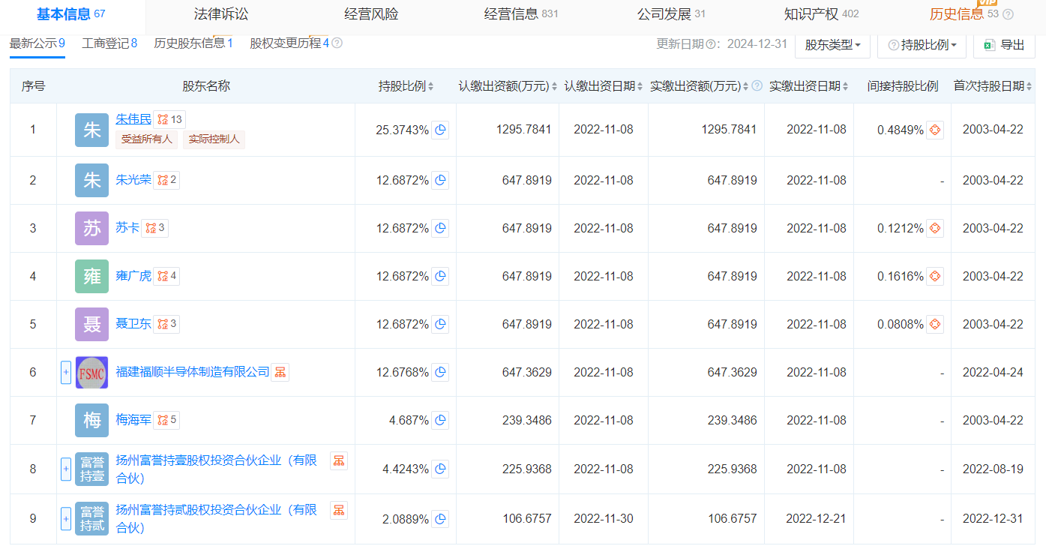Viewport: 1046px width, 555px height.
Task: Click equity structure icon next to 福建福顺半导体制造有限公司
Action: pyautogui.click(x=280, y=372)
